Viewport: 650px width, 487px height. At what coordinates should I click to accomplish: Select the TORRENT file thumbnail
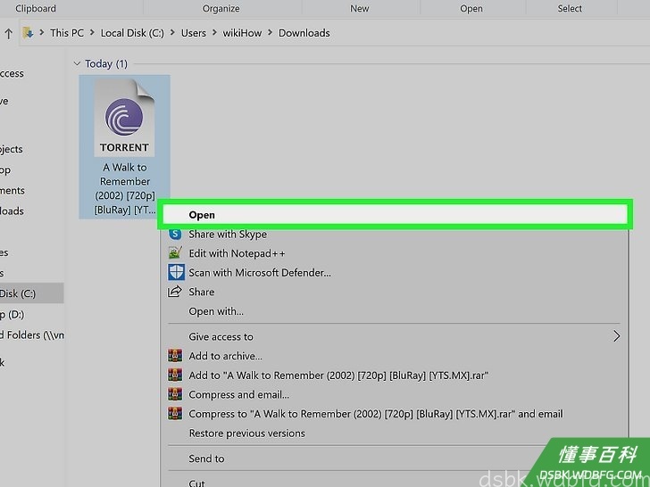[124, 118]
